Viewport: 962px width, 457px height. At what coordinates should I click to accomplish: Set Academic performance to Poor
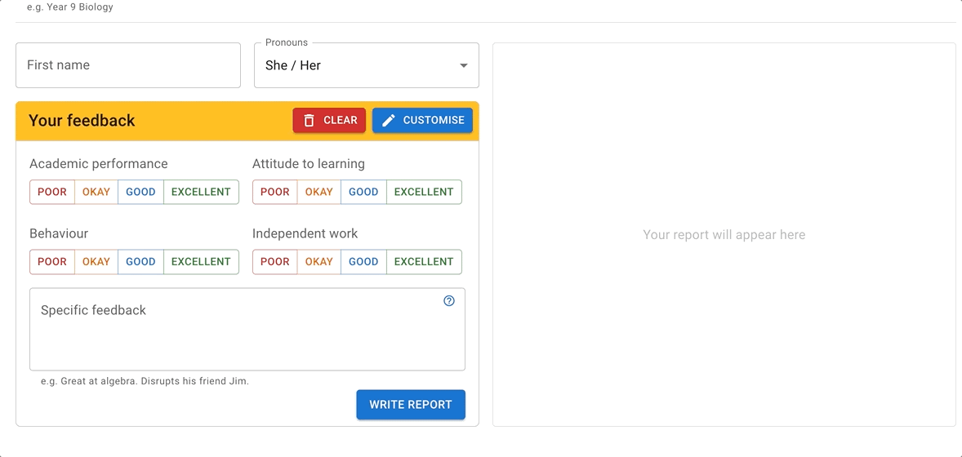[52, 192]
